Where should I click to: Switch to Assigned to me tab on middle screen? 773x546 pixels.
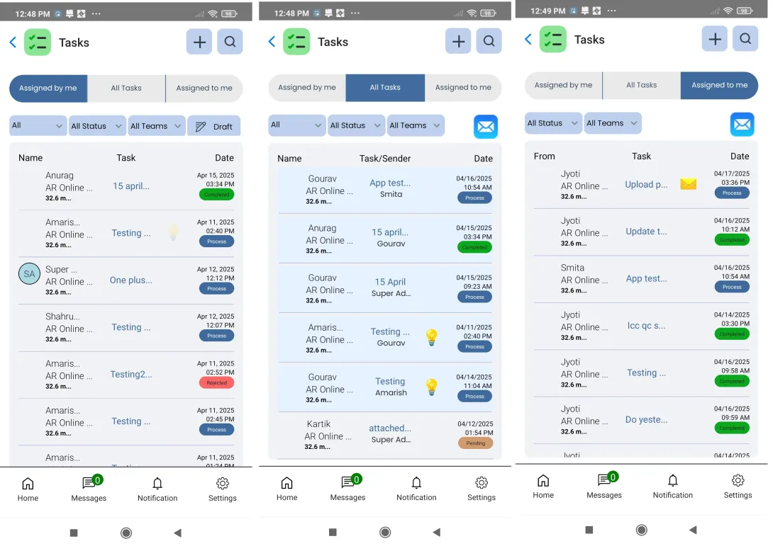click(463, 88)
